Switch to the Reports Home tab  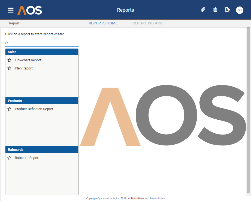(x=103, y=23)
